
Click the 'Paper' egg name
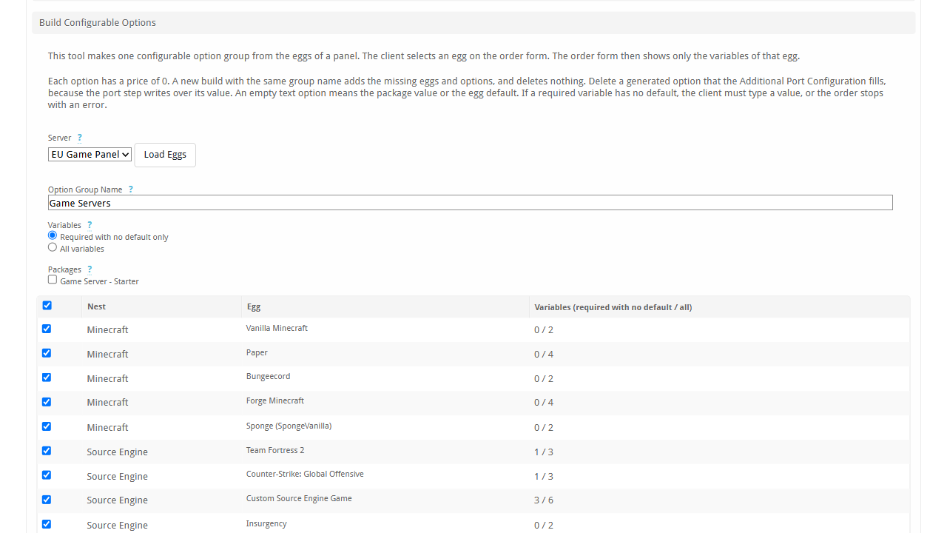pos(257,353)
